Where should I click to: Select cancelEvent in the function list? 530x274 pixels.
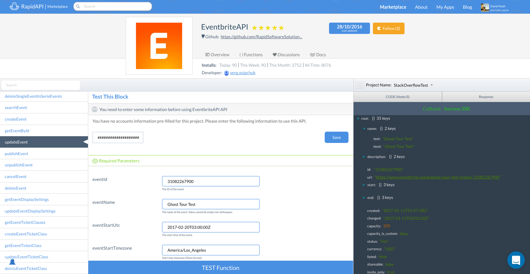coord(44,177)
